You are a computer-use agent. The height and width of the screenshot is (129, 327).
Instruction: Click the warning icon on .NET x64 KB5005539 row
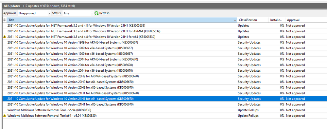coord(5,37)
